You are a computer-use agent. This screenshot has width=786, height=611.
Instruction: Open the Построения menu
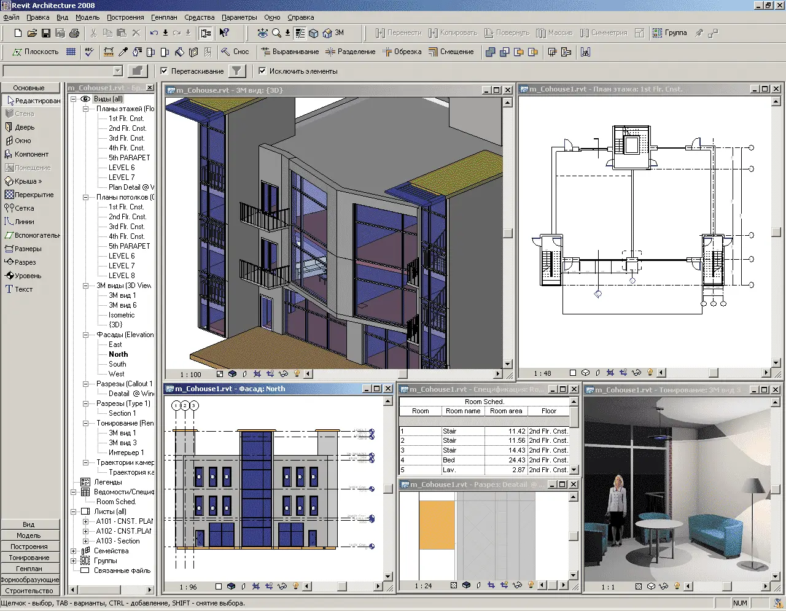point(125,17)
